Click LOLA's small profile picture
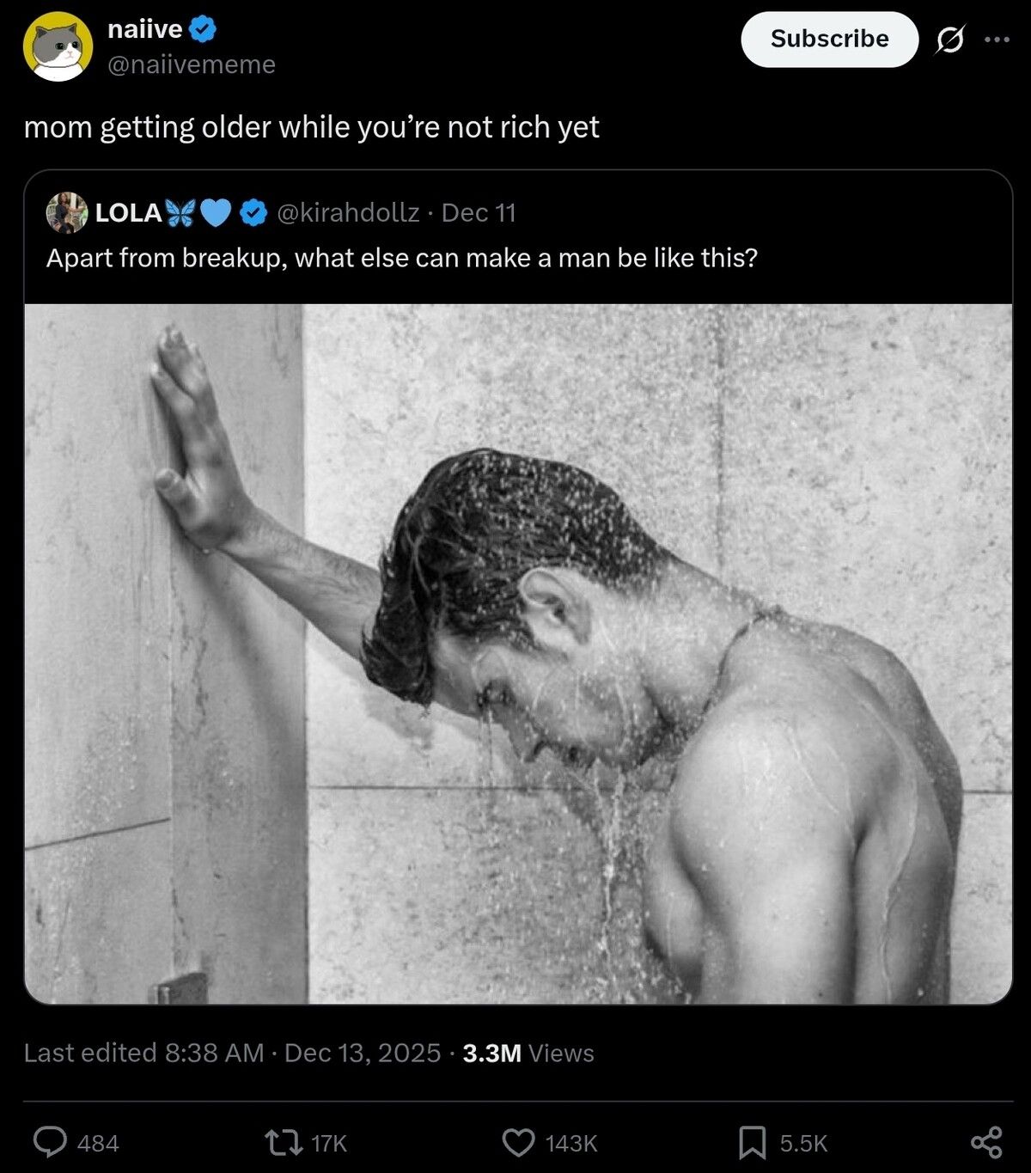 [x=67, y=212]
